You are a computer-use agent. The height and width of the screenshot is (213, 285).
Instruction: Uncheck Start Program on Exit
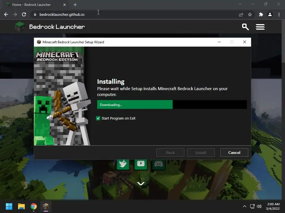(x=98, y=118)
